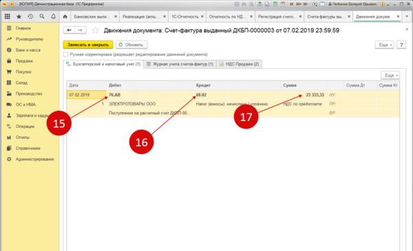This screenshot has width=413, height=251.
Task: Open the history clock icon
Action: click(x=30, y=17)
